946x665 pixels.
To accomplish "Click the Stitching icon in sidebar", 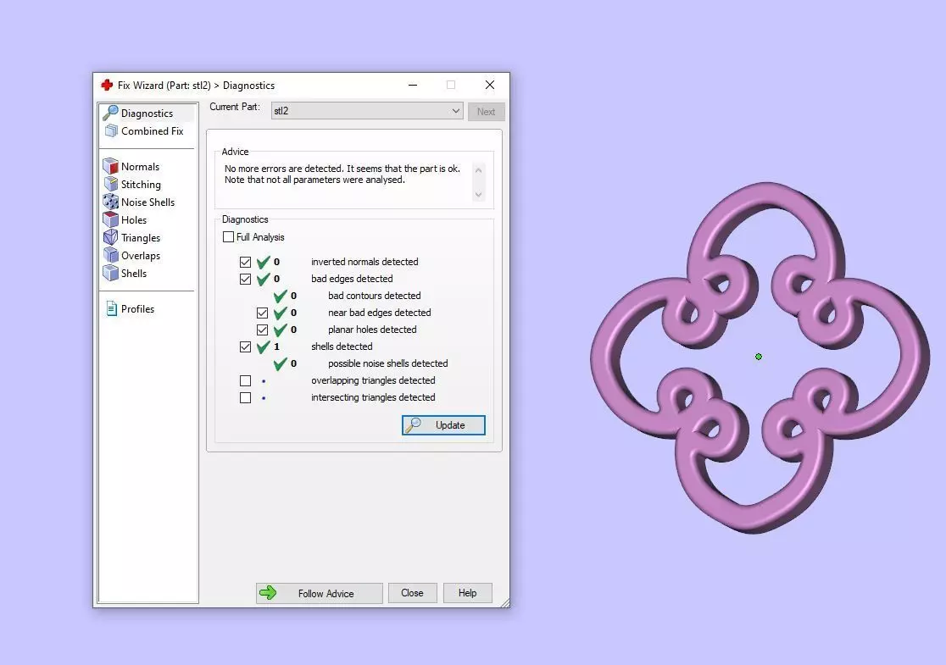I will 110,184.
